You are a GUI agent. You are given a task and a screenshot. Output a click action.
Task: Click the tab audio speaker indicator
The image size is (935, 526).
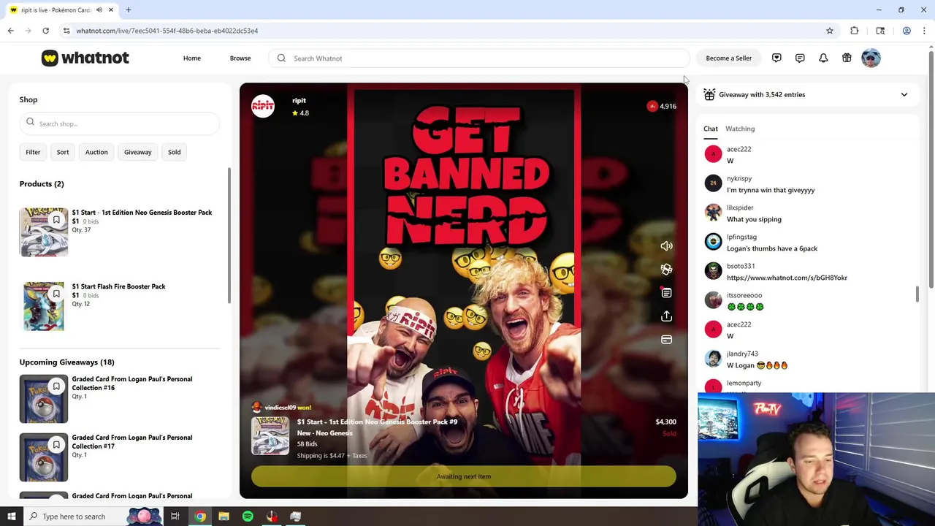pos(99,10)
